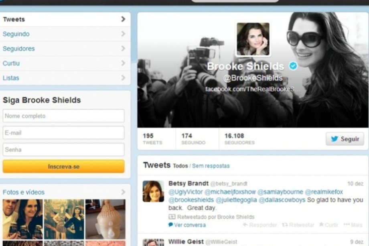
Task: Open the @realmikefox mention
Action: (x=324, y=192)
